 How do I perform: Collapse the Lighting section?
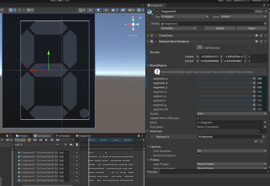point(148,146)
